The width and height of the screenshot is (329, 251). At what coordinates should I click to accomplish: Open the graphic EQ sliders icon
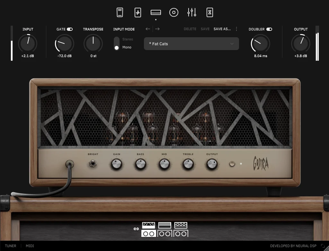click(192, 13)
